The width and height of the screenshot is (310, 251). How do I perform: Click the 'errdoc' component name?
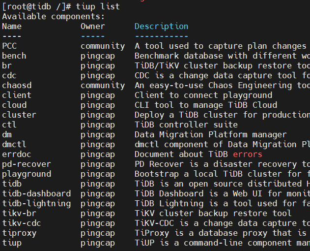pyautogui.click(x=17, y=155)
